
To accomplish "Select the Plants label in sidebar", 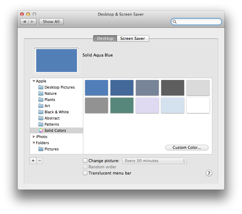I will click(50, 100).
